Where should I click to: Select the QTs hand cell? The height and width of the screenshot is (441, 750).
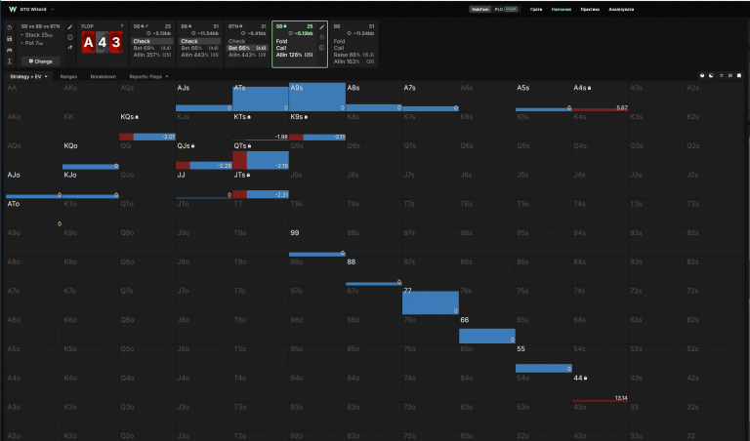click(261, 155)
